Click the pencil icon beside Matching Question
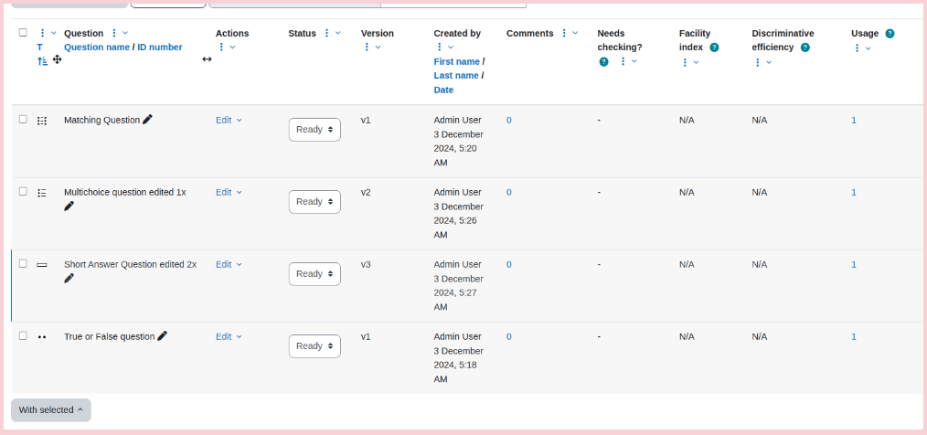 147,120
